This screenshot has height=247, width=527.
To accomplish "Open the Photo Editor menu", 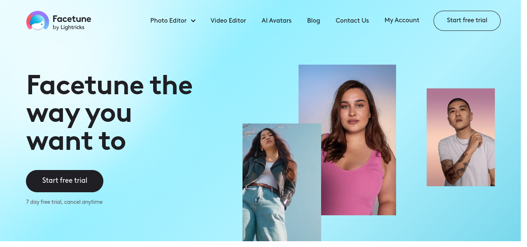I will tap(168, 20).
